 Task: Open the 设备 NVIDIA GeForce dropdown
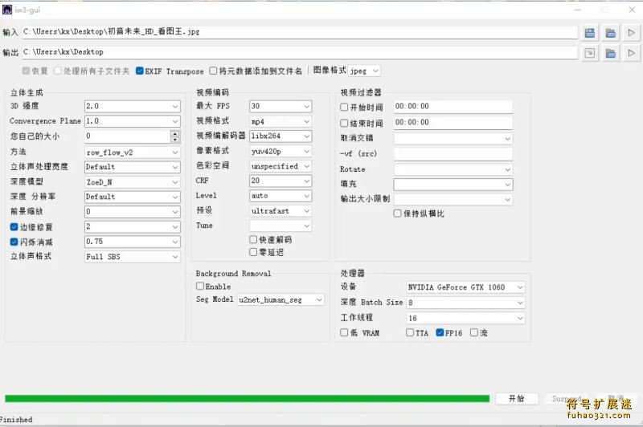click(465, 287)
